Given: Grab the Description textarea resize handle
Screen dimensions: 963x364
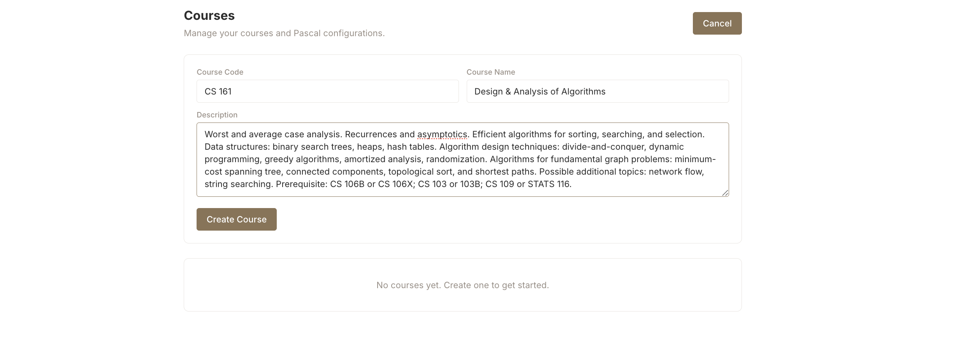Looking at the screenshot, I should tap(725, 193).
